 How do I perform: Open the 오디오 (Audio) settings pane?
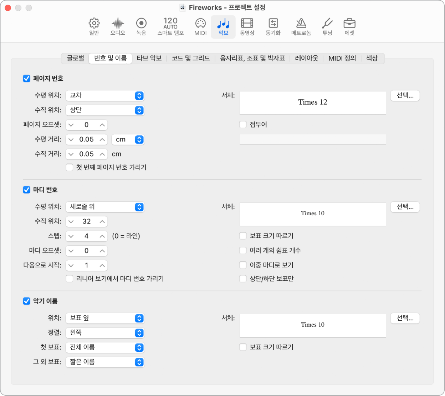[118, 27]
